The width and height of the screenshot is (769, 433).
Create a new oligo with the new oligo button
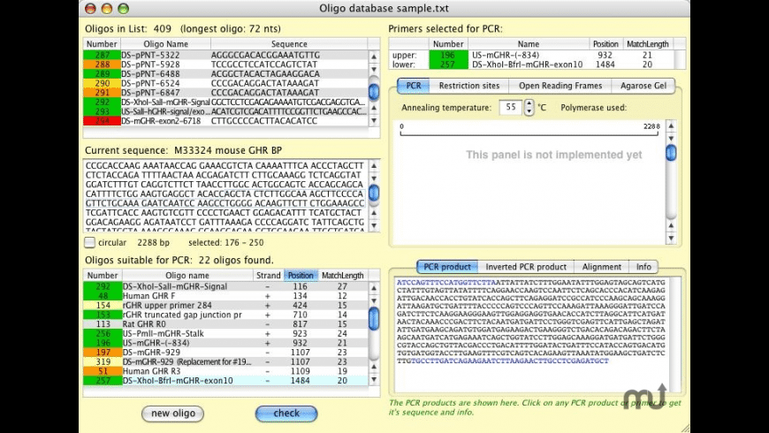coord(172,414)
